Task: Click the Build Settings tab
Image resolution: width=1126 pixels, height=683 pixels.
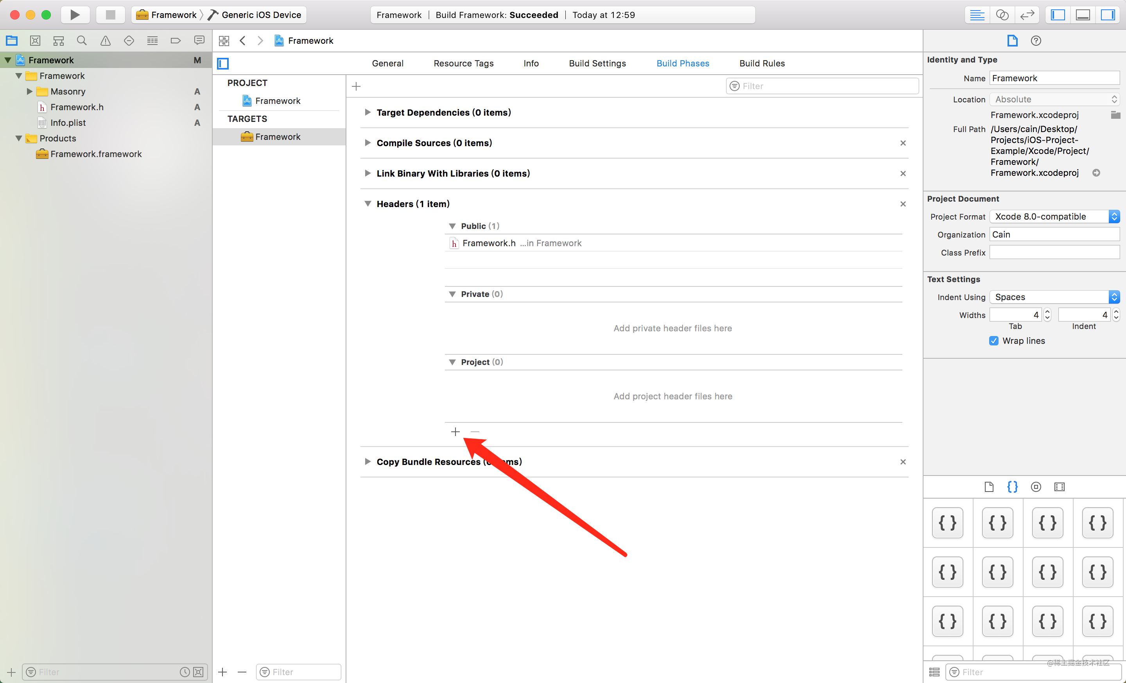Action: coord(597,63)
